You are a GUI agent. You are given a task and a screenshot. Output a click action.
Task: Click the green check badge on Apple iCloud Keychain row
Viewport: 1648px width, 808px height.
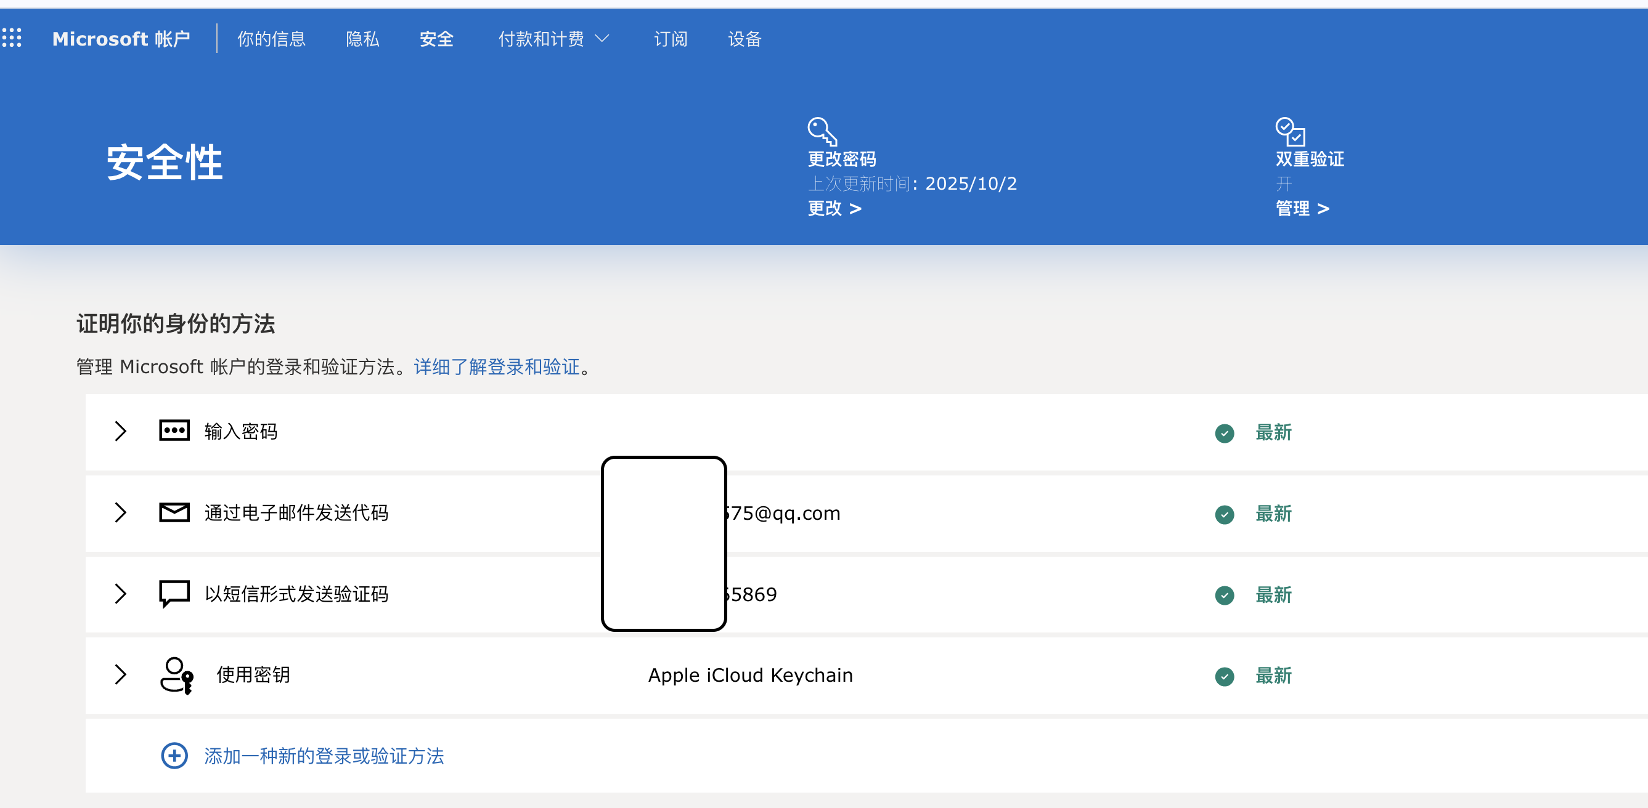click(1224, 676)
